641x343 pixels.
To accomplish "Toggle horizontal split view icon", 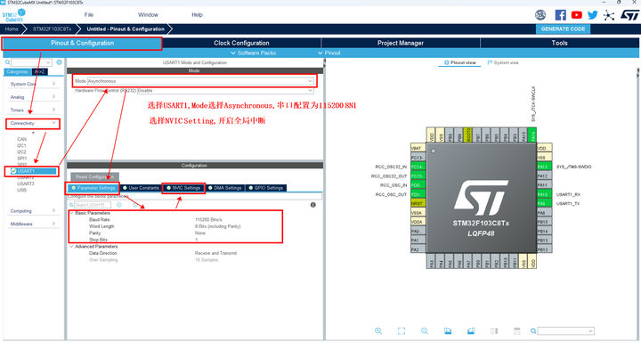I will pos(517,331).
